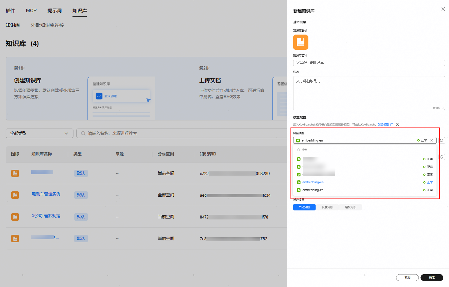The image size is (449, 287).
Task: Click the 基本信息 section label
Action: point(300,22)
